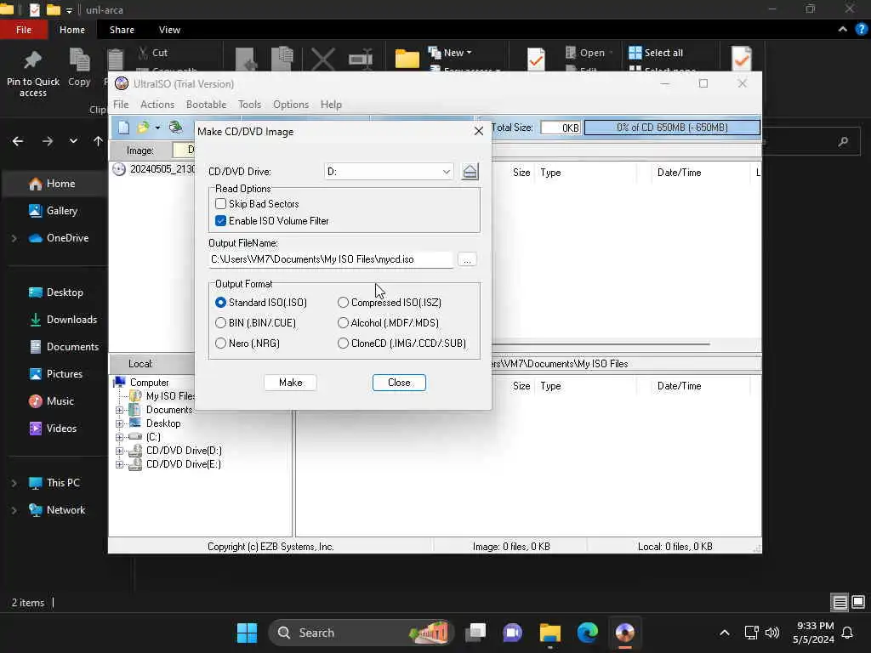Click the Output FileName path field
Image resolution: width=871 pixels, height=653 pixels.
[x=331, y=259]
